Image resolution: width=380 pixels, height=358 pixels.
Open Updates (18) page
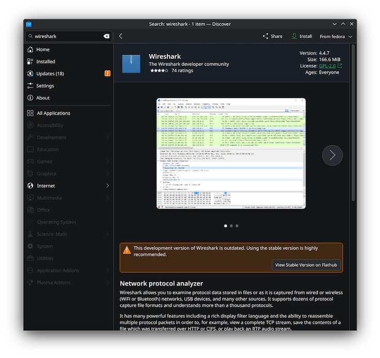pos(69,74)
